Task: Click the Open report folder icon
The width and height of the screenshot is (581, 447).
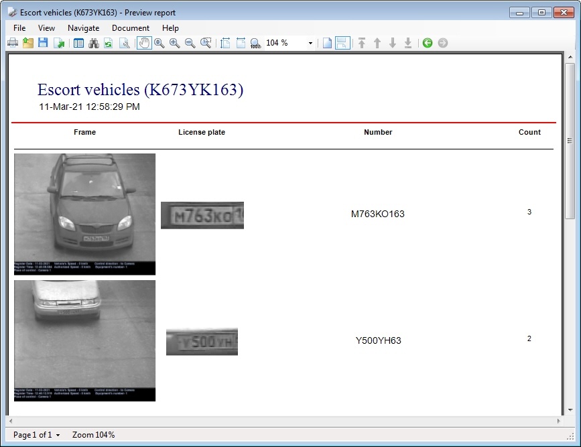Action: 28,43
